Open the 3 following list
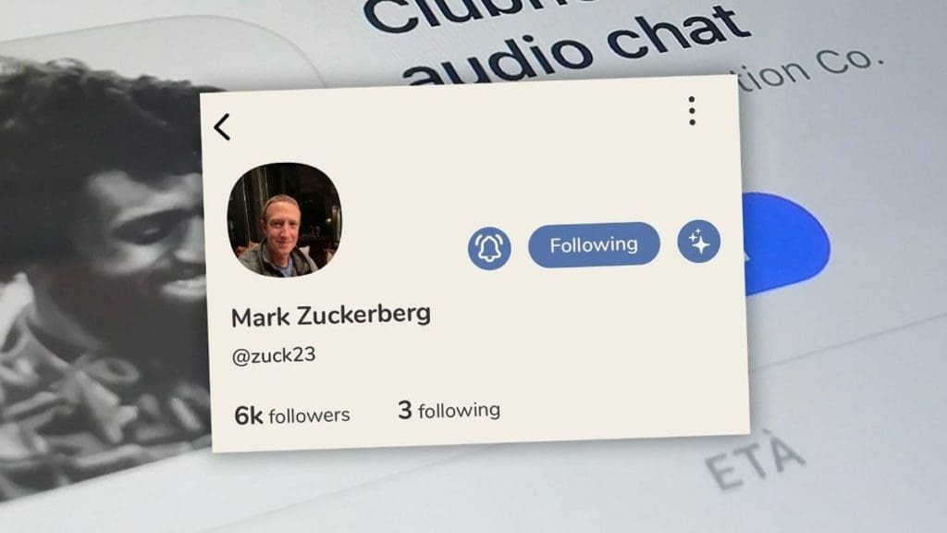This screenshot has height=533, width=947. [x=449, y=410]
